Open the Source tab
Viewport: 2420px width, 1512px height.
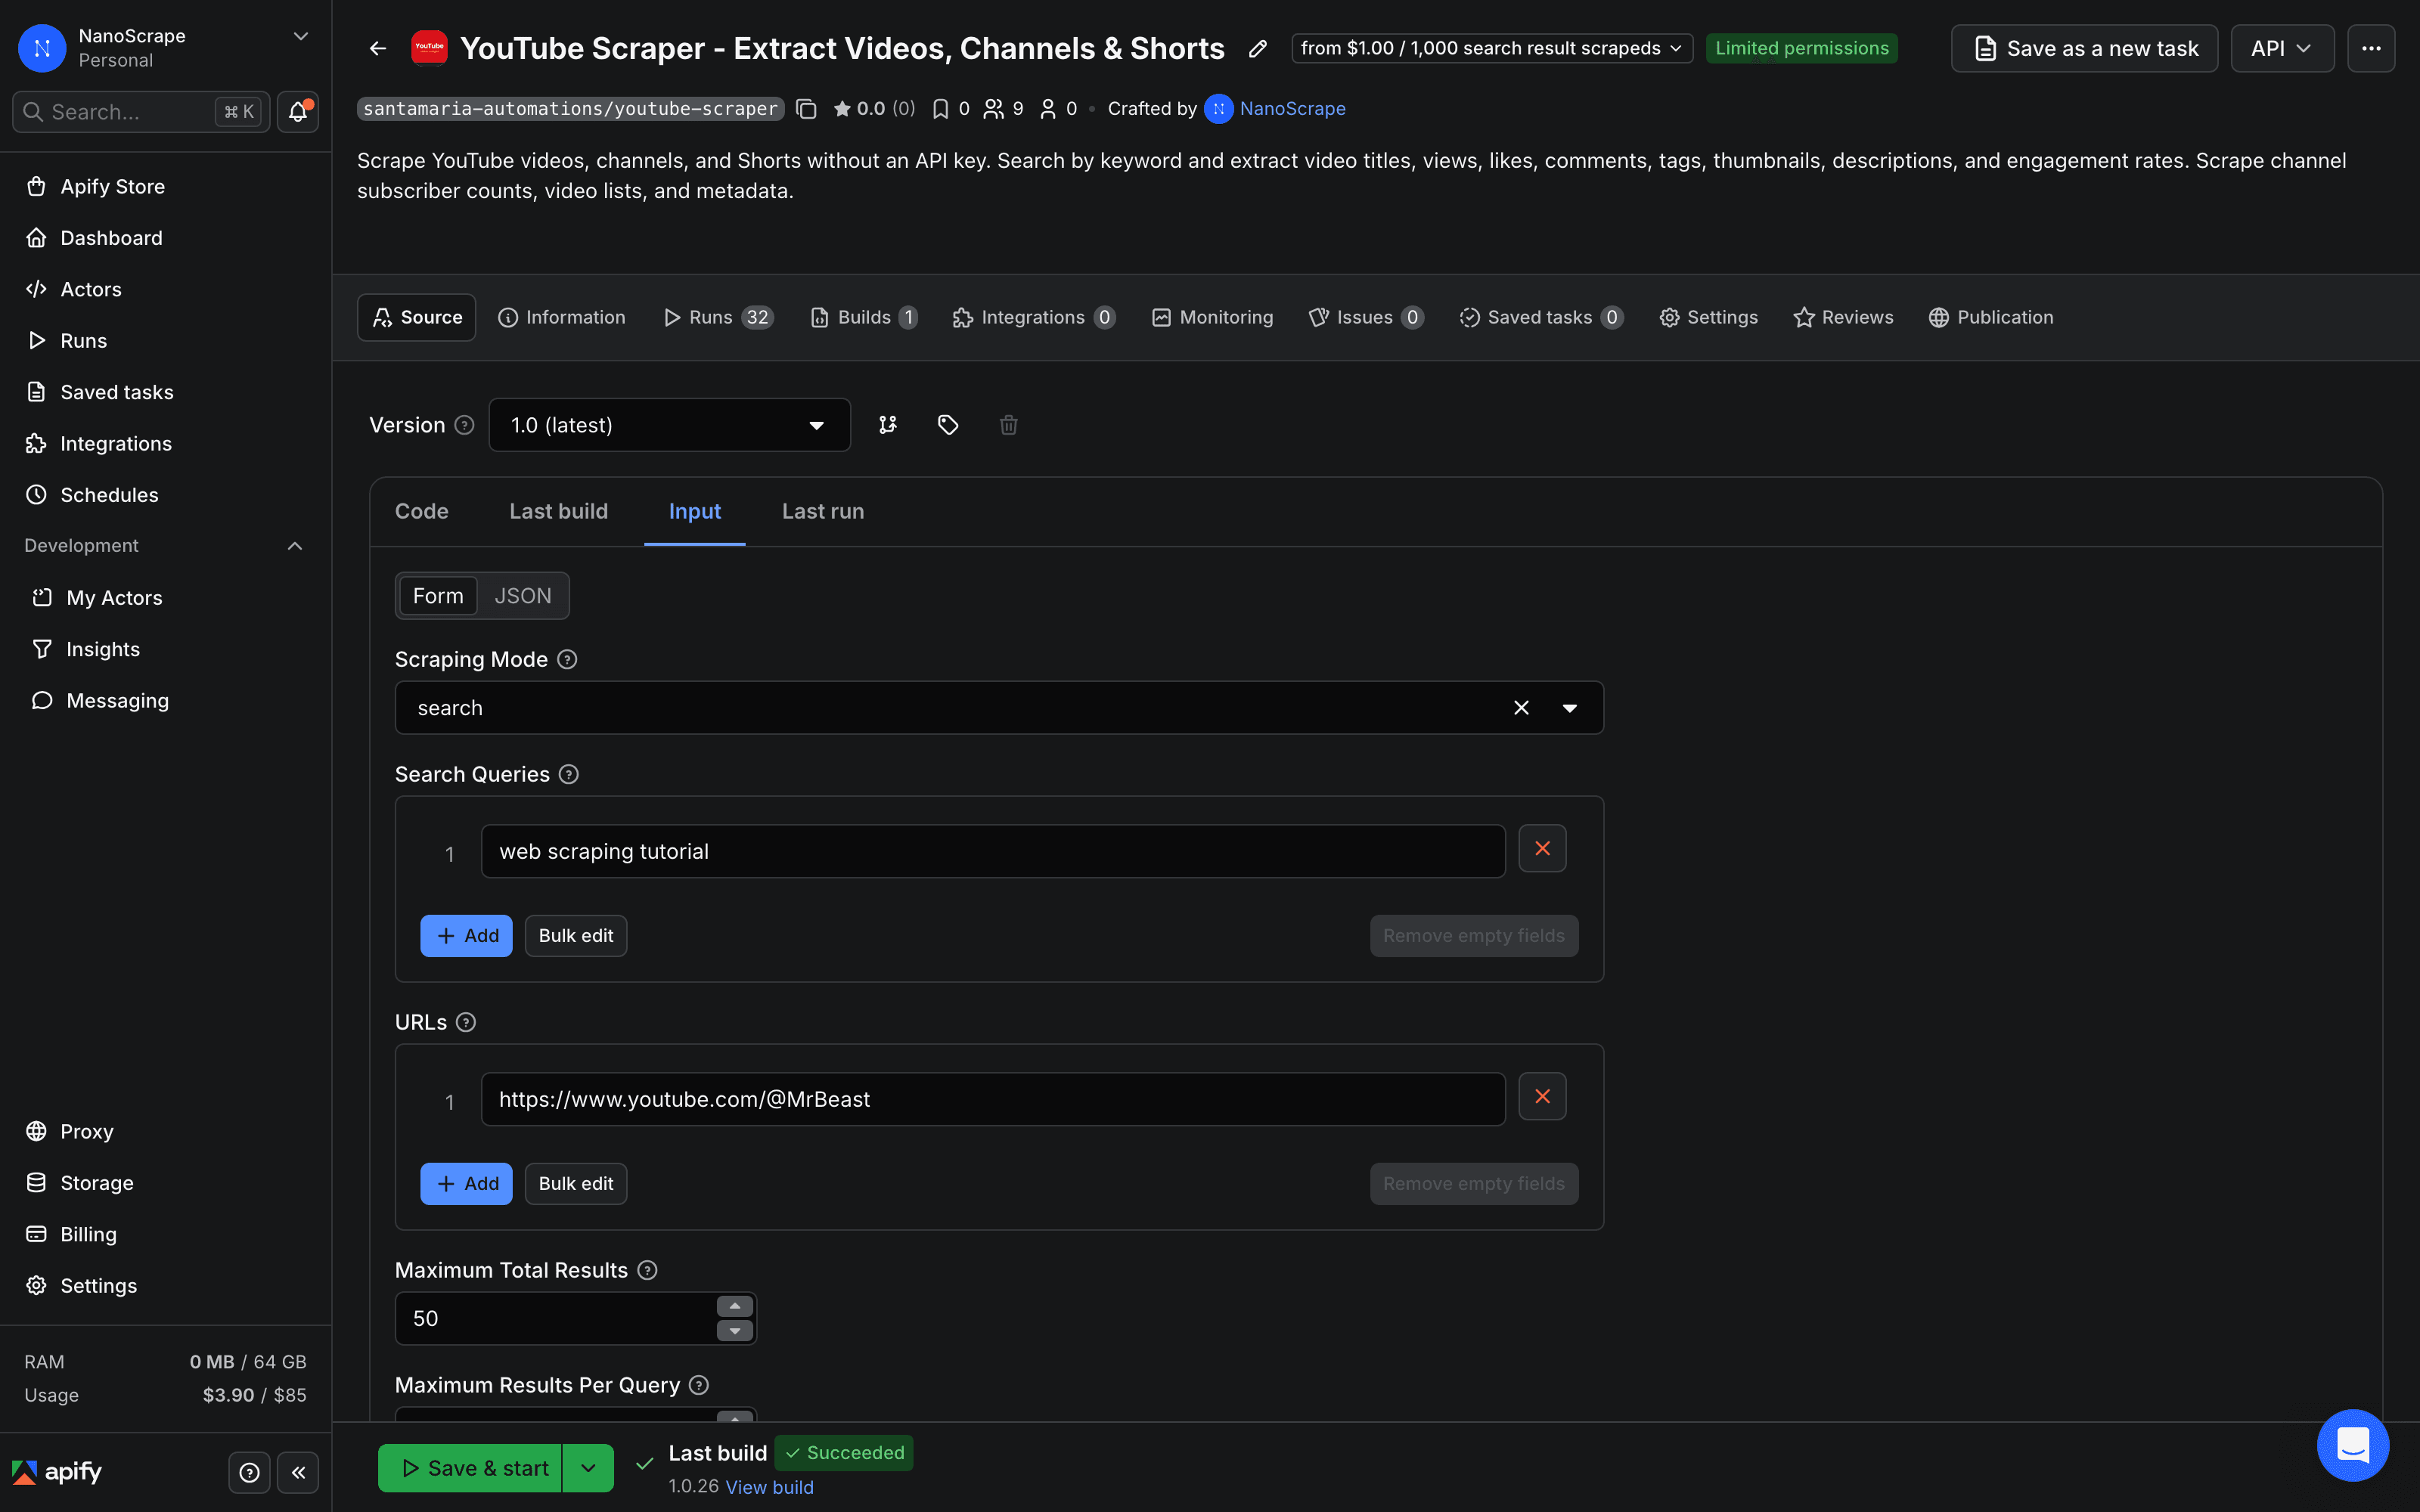(417, 317)
